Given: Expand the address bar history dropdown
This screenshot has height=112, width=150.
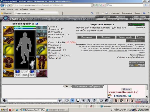Looking at the screenshot, I should [x=92, y=5].
